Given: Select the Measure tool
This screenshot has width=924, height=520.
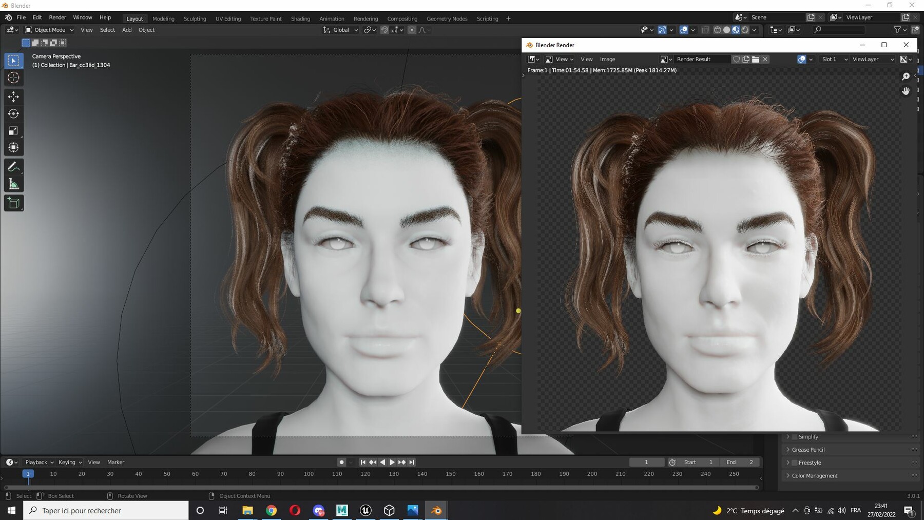Looking at the screenshot, I should coord(14,184).
